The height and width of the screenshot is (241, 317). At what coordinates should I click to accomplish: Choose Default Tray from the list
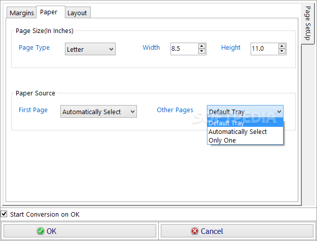click(x=245, y=123)
